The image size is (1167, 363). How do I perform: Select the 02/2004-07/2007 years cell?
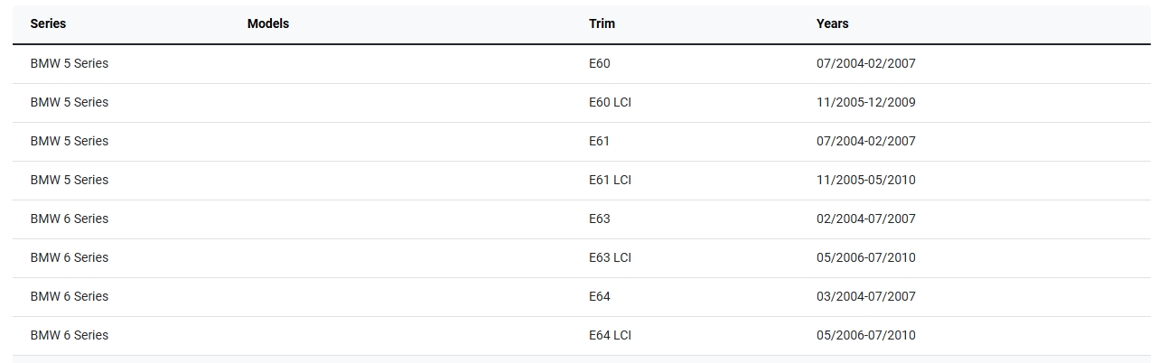coord(865,219)
